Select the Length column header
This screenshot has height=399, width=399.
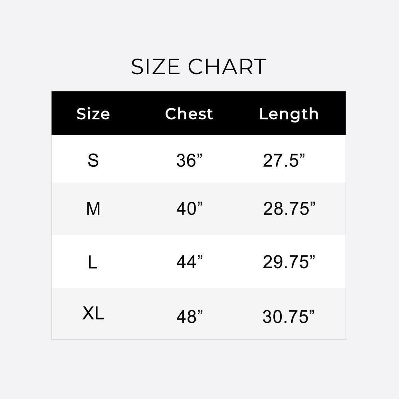[x=289, y=114]
